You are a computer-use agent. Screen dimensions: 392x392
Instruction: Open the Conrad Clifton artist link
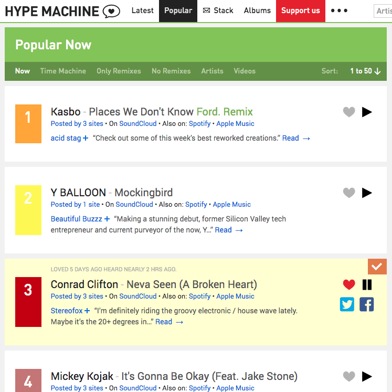coord(84,284)
